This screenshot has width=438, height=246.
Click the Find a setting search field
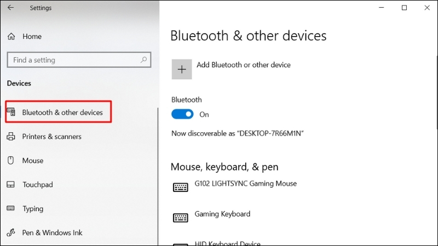pyautogui.click(x=79, y=60)
